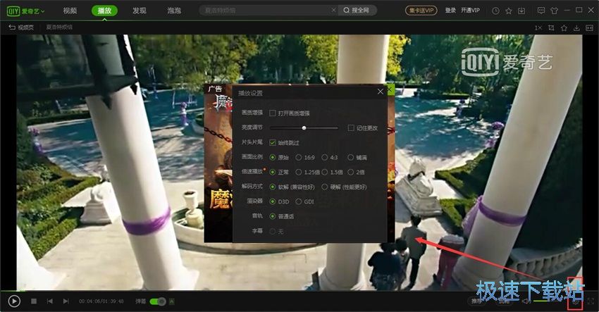The width and height of the screenshot is (599, 312).
Task: Open watch history clock icon
Action: [x=495, y=11]
